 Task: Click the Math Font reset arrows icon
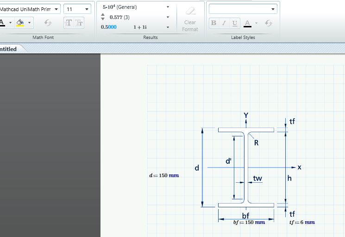click(x=48, y=23)
